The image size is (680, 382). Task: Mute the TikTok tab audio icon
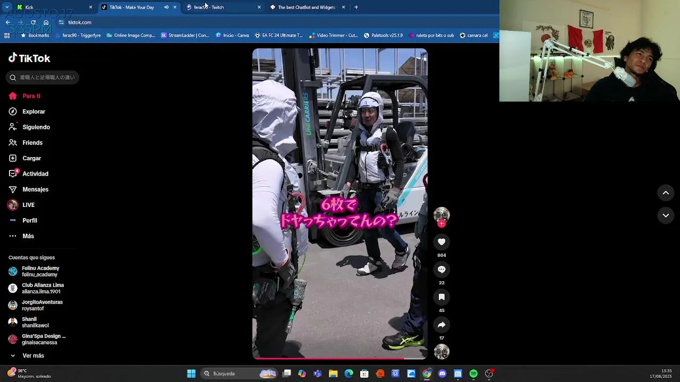[x=166, y=7]
